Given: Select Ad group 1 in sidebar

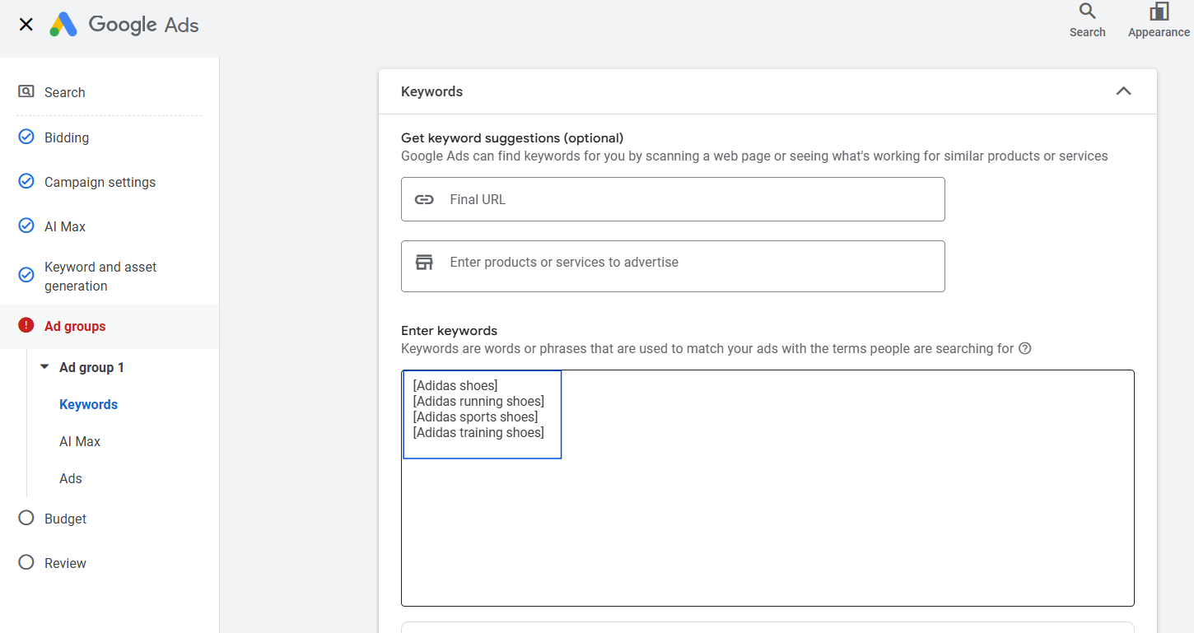Looking at the screenshot, I should point(91,367).
